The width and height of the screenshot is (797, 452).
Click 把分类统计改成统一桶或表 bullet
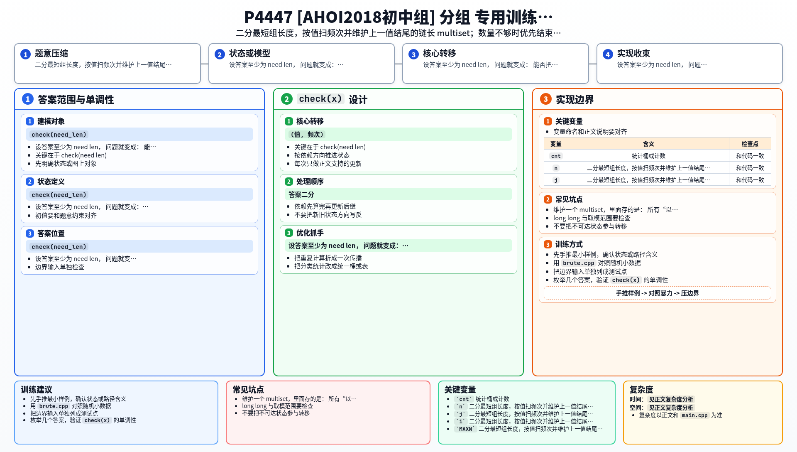click(x=331, y=266)
